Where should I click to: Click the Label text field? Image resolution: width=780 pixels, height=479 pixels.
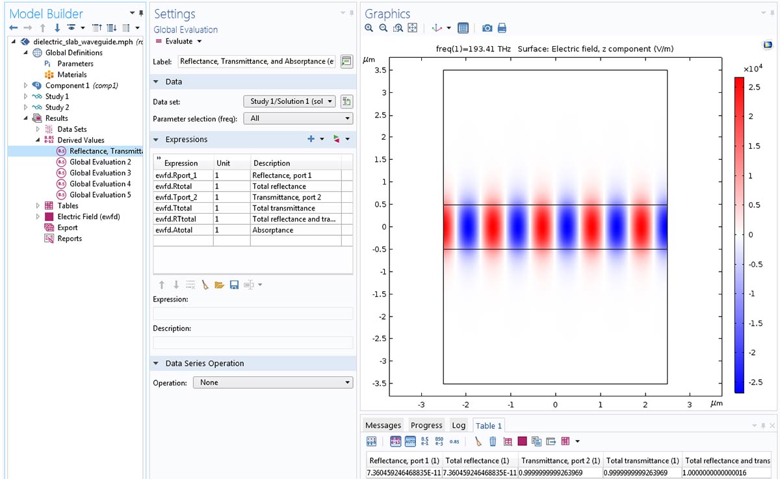click(x=257, y=61)
